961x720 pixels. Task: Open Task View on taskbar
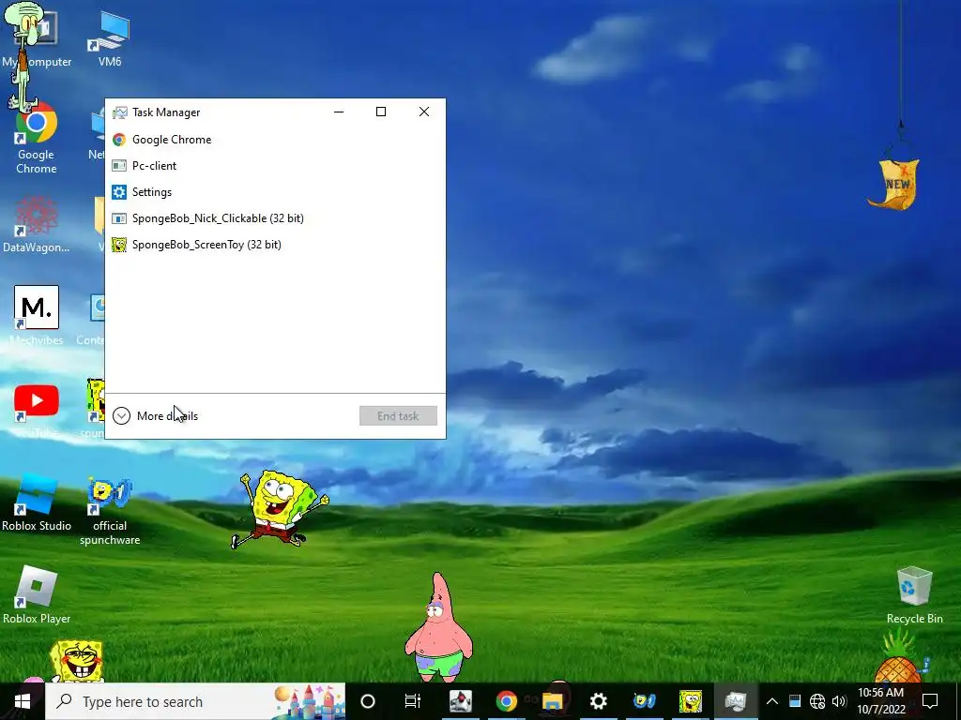point(413,701)
